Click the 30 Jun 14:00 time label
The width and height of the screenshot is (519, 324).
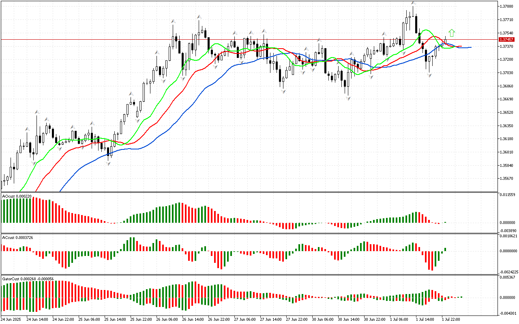tap(350, 319)
